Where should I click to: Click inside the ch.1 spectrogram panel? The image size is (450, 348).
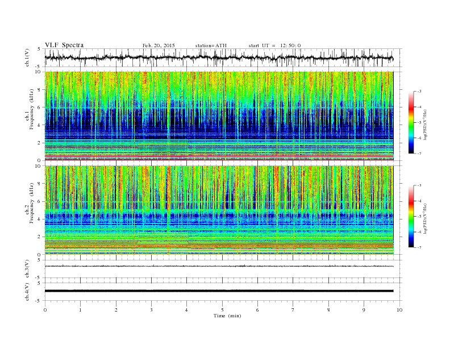[219, 115]
